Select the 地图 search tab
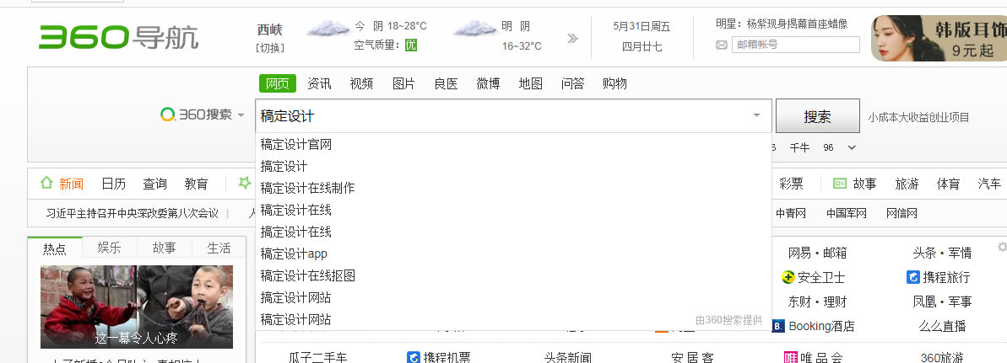Image resolution: width=1007 pixels, height=363 pixels. click(x=530, y=83)
